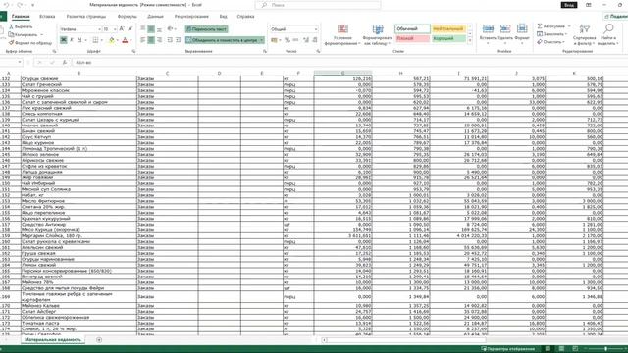Decrease the indent

click(x=170, y=40)
